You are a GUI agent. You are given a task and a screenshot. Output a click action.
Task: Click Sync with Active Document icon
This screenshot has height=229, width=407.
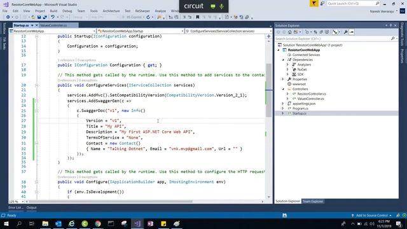(315, 32)
